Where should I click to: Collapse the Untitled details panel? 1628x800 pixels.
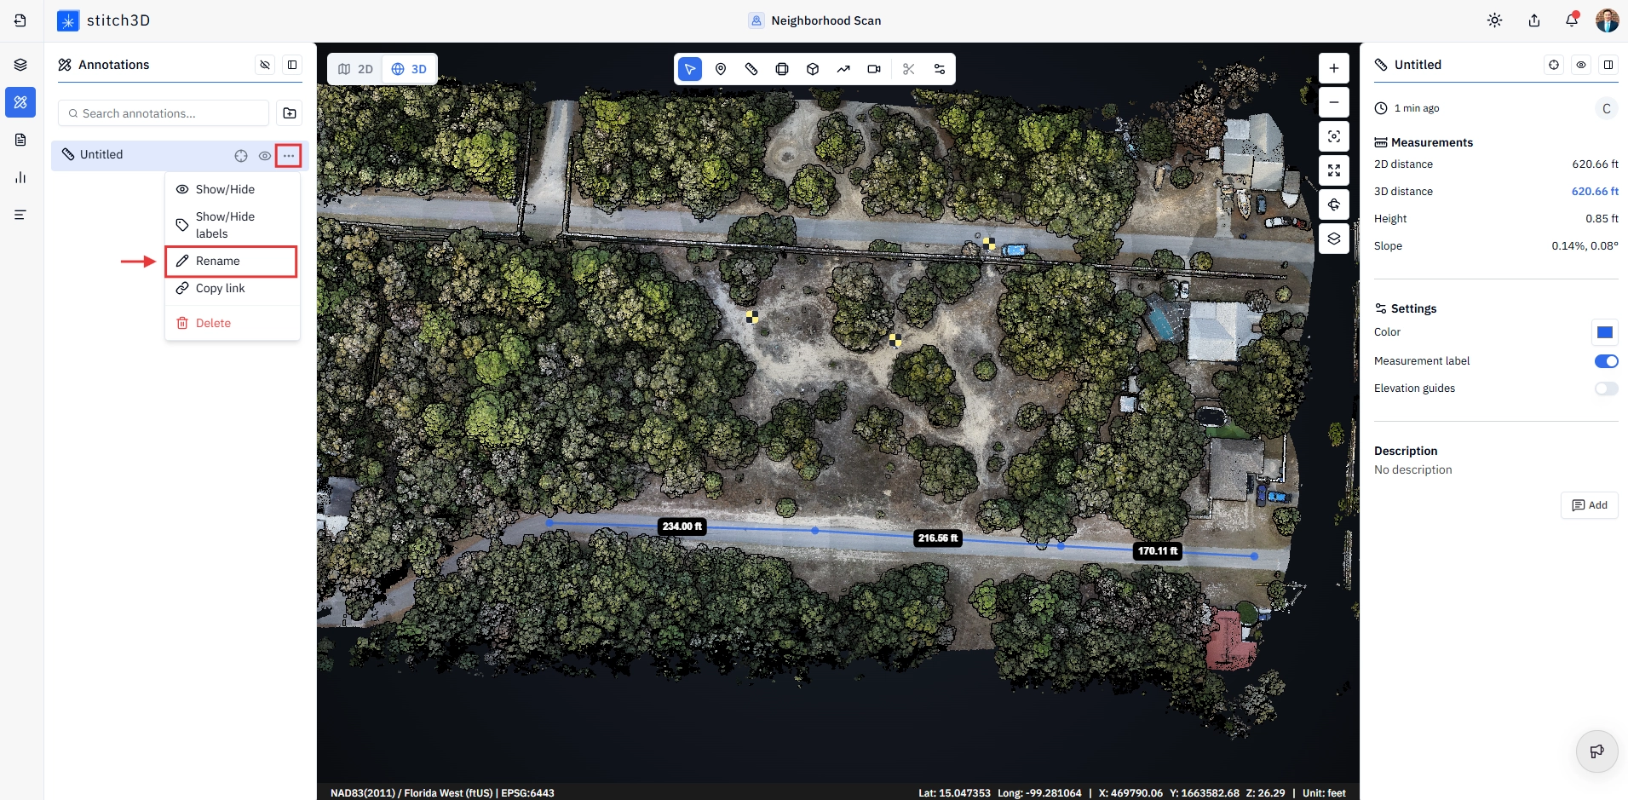click(1608, 65)
